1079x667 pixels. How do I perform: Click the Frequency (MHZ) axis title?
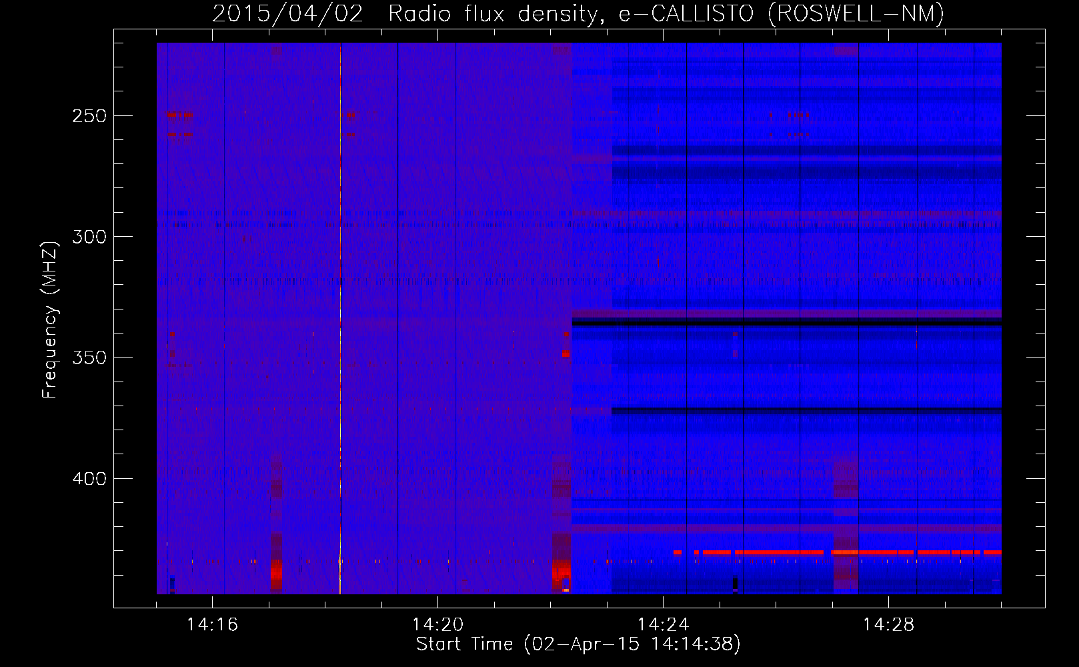coord(50,319)
